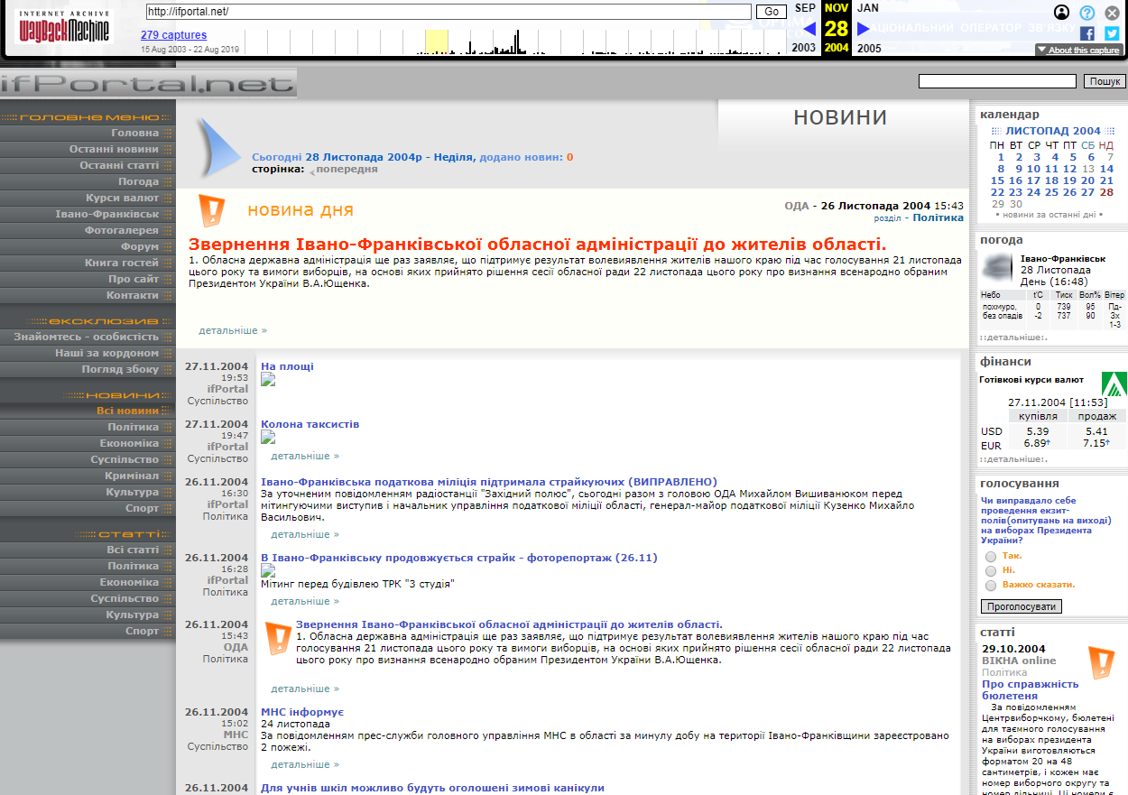Open the 279 captures link
The height and width of the screenshot is (795, 1128).
pos(173,35)
